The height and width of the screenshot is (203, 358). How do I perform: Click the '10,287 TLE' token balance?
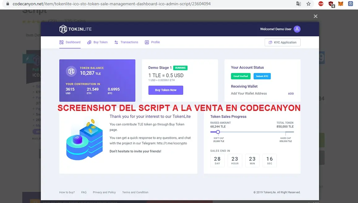coord(90,73)
